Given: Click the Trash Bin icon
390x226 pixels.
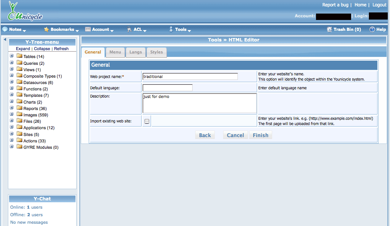Looking at the screenshot, I should click(330, 29).
